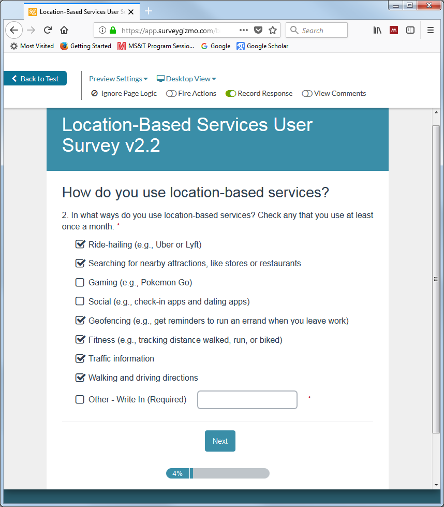Click the browser forward arrow

click(x=31, y=30)
